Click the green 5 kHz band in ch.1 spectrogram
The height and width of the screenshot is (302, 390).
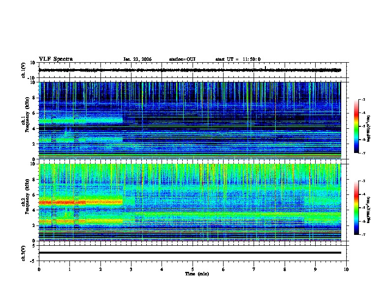[81, 121]
